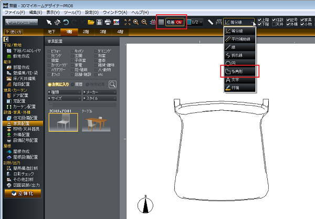Click the 使い方 help button
Image resolution: width=315 pixels, height=219 pixels.
[x=15, y=33]
